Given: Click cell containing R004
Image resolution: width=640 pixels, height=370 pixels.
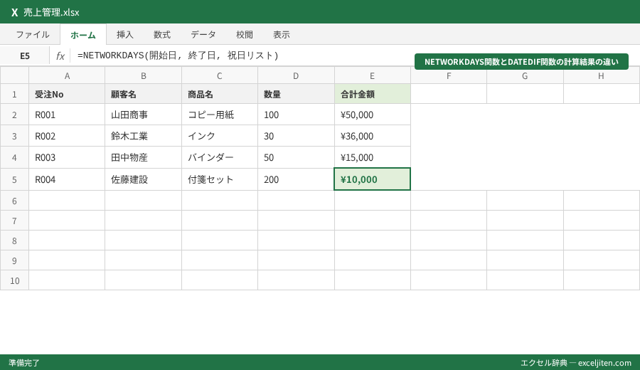Looking at the screenshot, I should 67,179.
